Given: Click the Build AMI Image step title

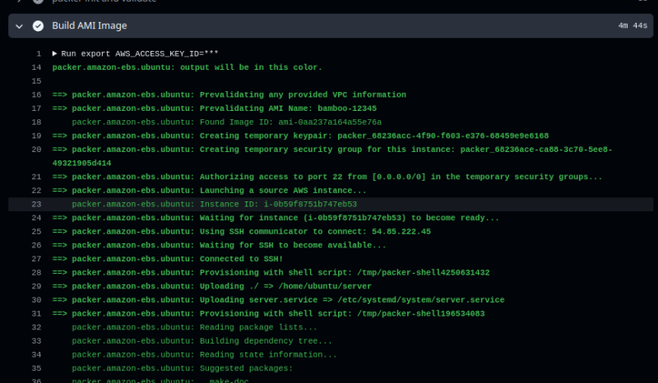Looking at the screenshot, I should [x=90, y=26].
